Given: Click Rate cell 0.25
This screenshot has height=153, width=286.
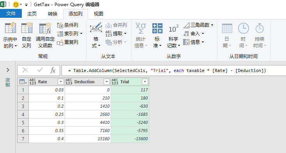Looking at the screenshot, I should 47,114.
